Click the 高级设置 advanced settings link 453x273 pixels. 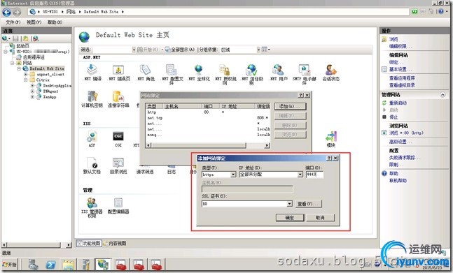coord(400,142)
